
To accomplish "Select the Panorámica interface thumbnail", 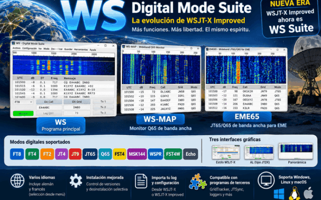I will tap(296, 151).
